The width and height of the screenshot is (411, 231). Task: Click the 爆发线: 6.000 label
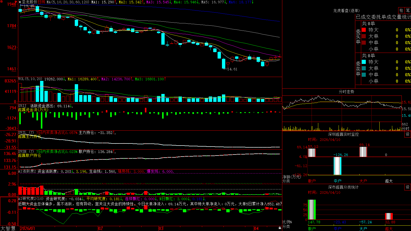click(x=160, y=171)
